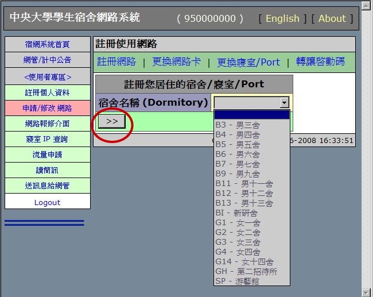Viewport: 373px width, 297px height.
Task: Pick SP - 游藝館 in dropdown list
Action: (x=237, y=281)
